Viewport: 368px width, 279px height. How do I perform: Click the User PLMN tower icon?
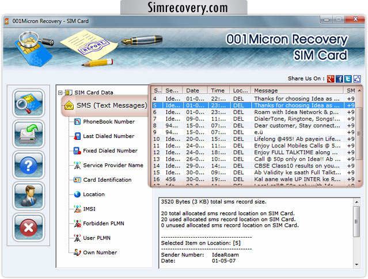(77, 238)
